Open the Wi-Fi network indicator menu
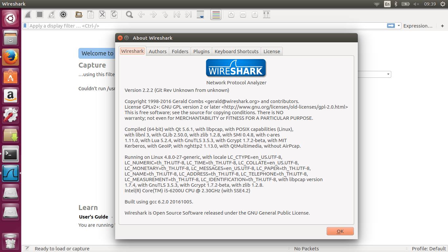 coord(377,4)
